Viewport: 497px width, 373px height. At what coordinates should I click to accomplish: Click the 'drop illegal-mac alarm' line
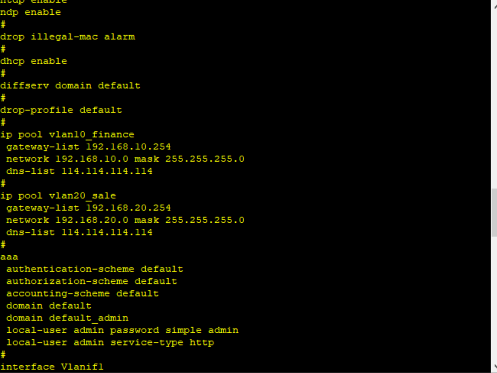(x=67, y=37)
